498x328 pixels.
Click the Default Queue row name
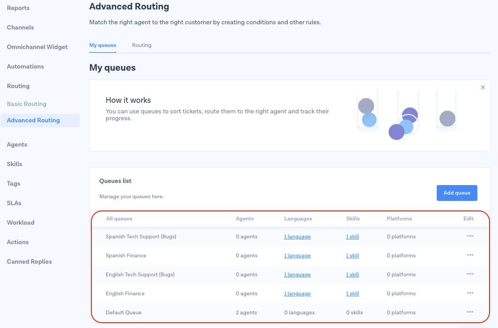124,313
